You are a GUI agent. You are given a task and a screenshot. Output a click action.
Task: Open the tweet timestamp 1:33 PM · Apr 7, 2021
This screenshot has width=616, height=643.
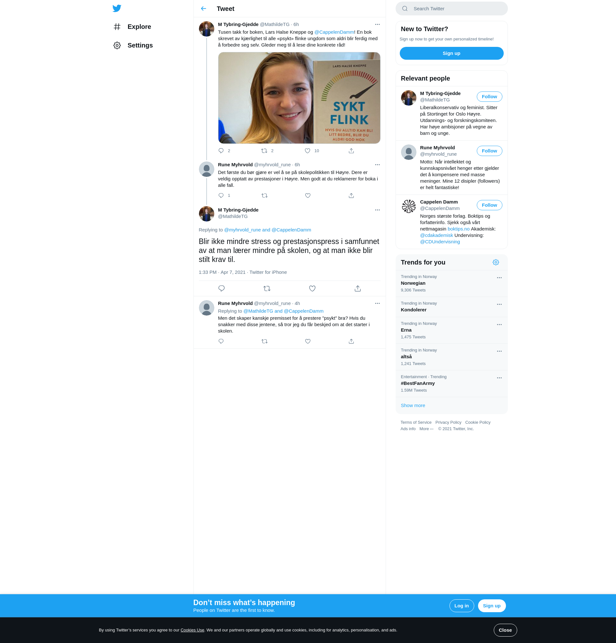pos(222,272)
